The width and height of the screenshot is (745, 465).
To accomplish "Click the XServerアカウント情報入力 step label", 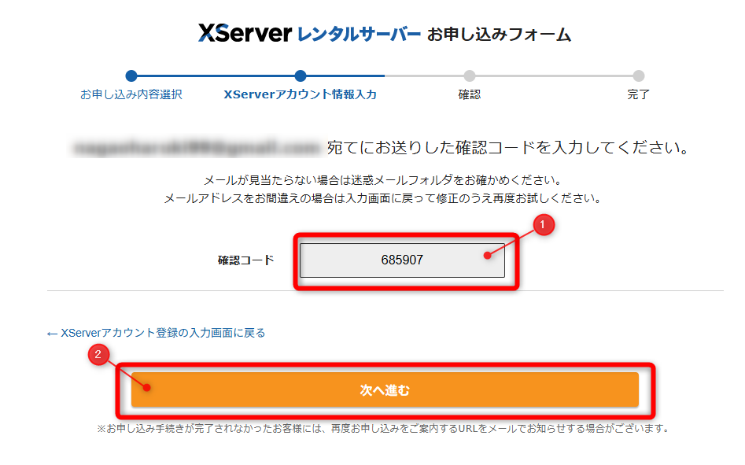I will click(x=301, y=94).
